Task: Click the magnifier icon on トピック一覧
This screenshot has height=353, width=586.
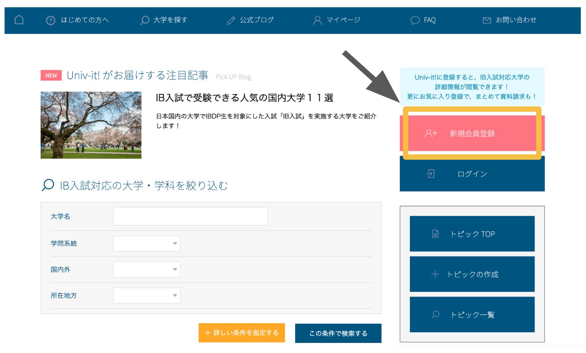Action: click(x=435, y=315)
